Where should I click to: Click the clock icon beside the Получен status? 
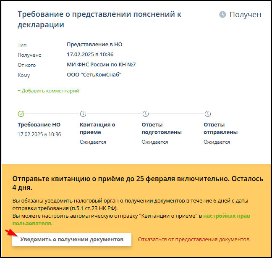tap(222, 15)
